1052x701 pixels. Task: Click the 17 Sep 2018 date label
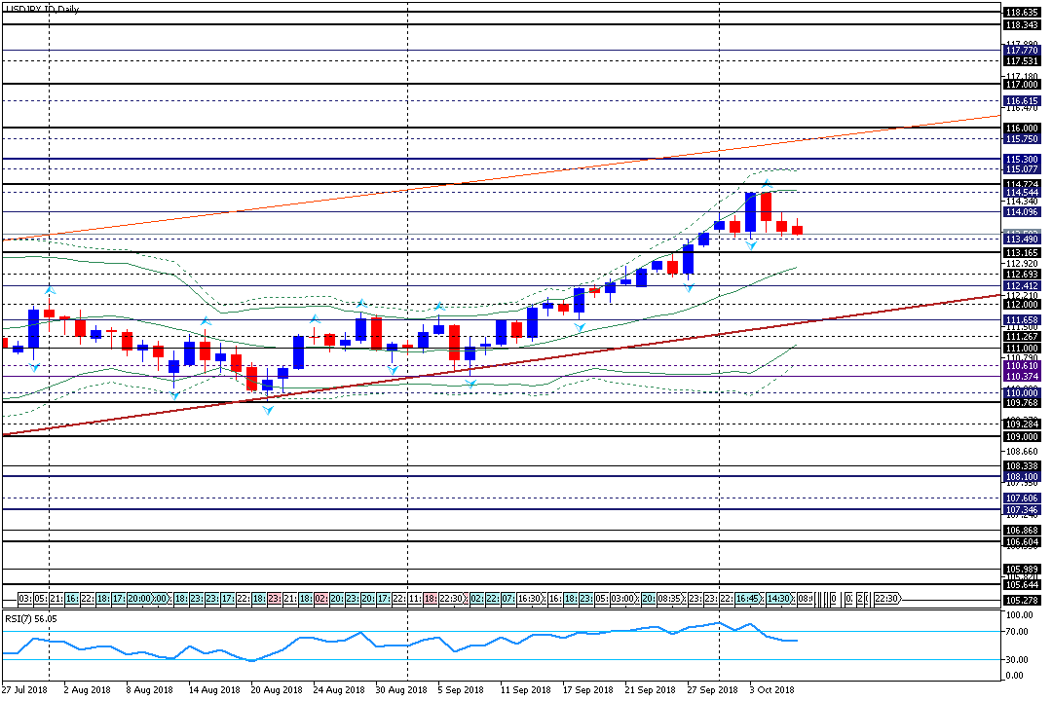tap(588, 690)
